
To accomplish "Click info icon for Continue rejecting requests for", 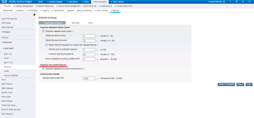I will coord(97,55).
